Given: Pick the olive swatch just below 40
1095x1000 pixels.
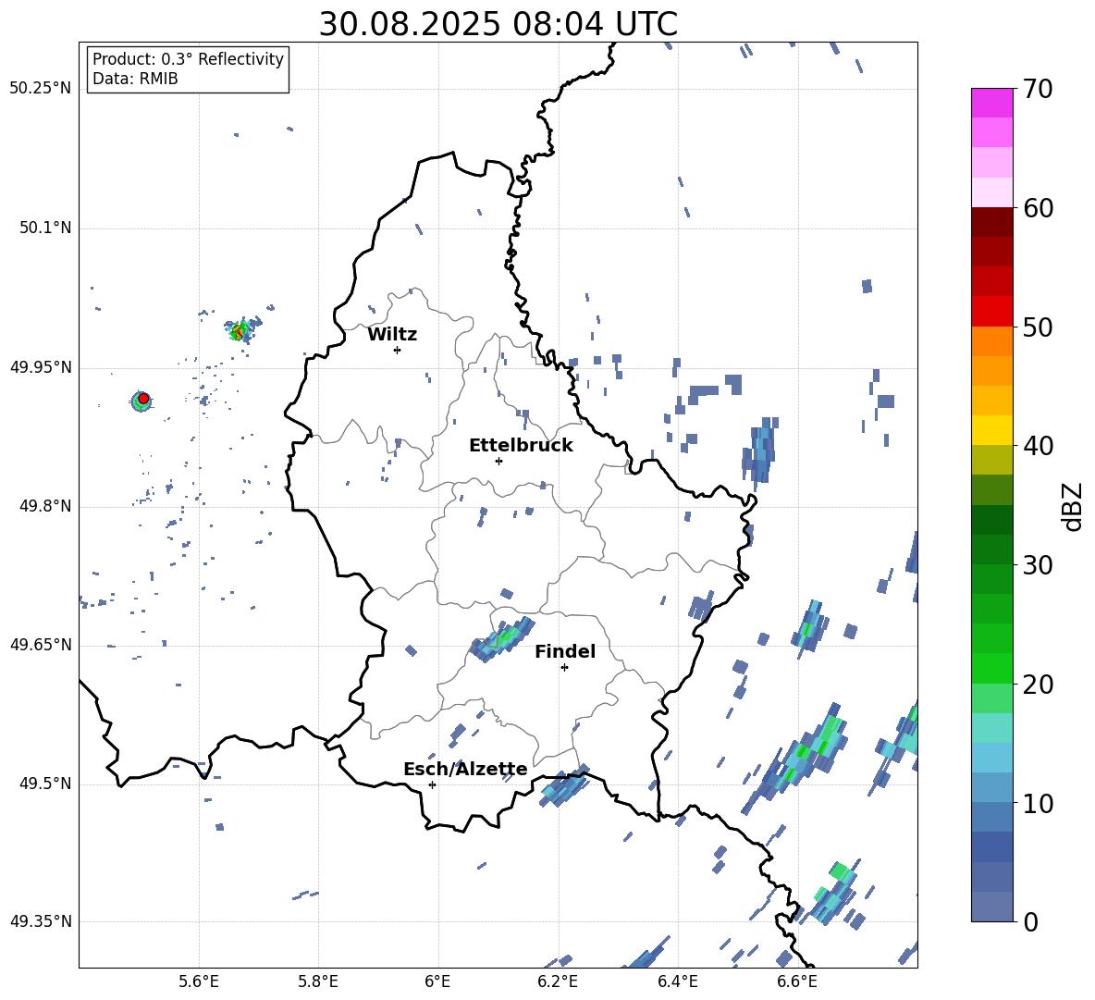Looking at the screenshot, I should click(991, 460).
